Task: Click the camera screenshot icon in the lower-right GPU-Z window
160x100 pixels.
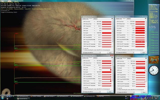Action: click(146, 58)
